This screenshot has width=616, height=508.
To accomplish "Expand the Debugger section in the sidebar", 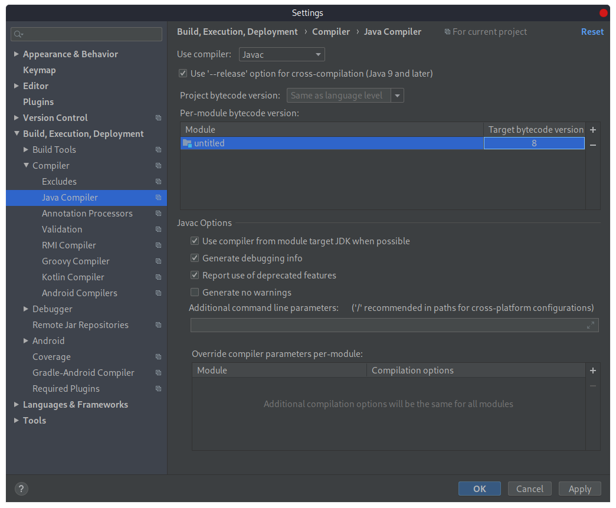I will coord(25,309).
